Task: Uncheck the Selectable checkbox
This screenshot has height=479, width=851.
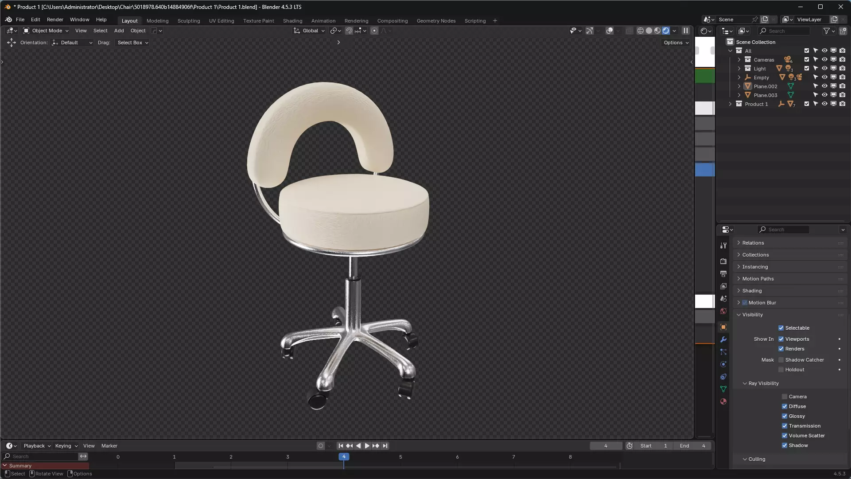Action: [781, 328]
